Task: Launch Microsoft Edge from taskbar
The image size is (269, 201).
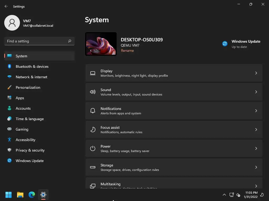Action: (x=32, y=195)
